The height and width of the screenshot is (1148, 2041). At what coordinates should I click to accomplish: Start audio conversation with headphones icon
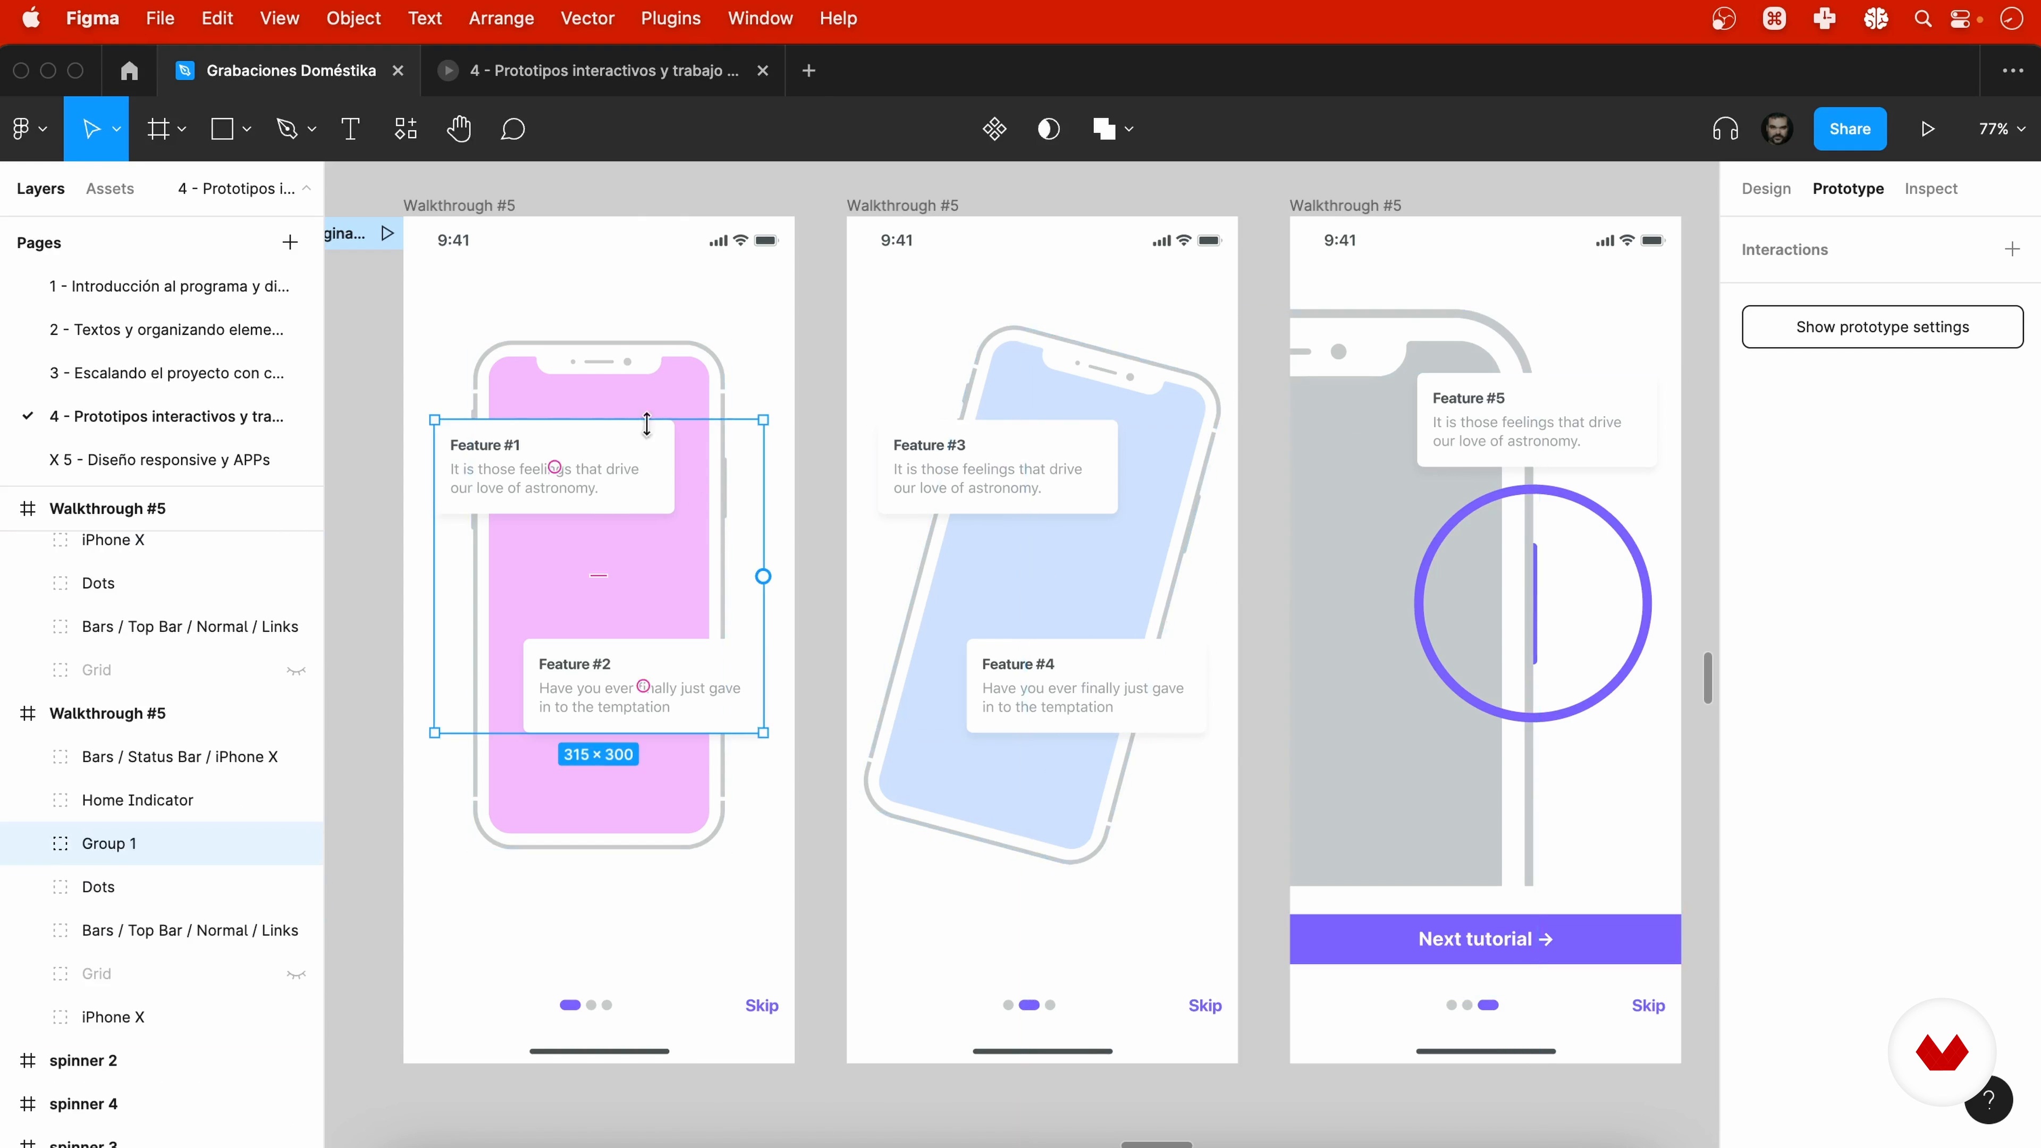pos(1726,128)
